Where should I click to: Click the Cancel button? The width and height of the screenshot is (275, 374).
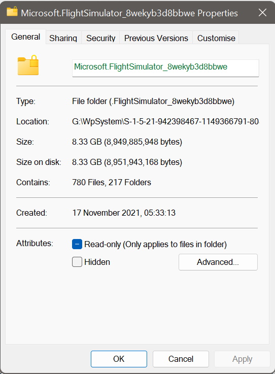pos(181,359)
